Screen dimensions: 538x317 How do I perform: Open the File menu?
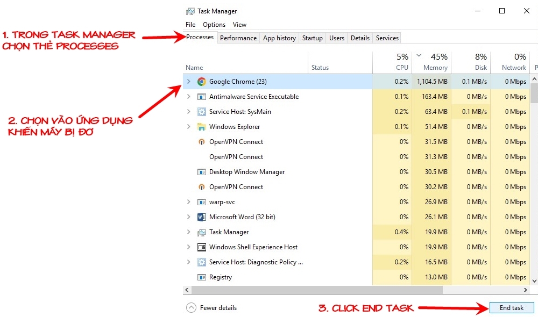(190, 25)
